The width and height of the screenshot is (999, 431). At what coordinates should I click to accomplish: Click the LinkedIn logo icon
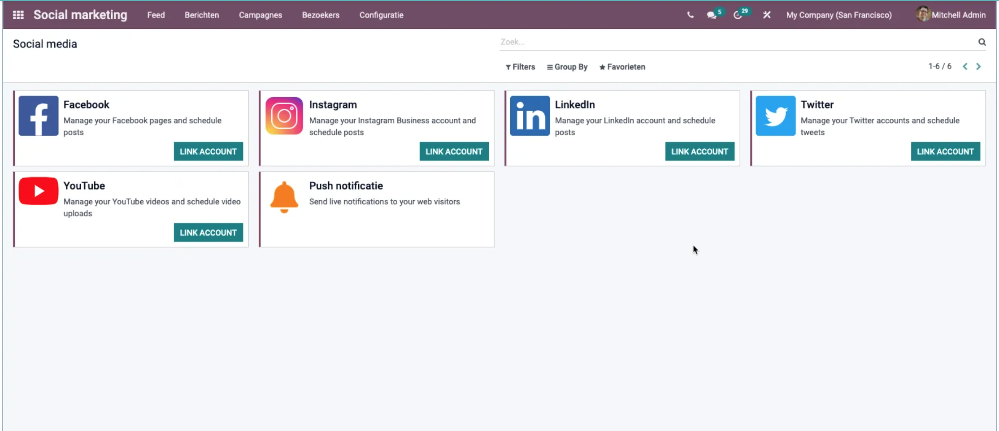[529, 116]
